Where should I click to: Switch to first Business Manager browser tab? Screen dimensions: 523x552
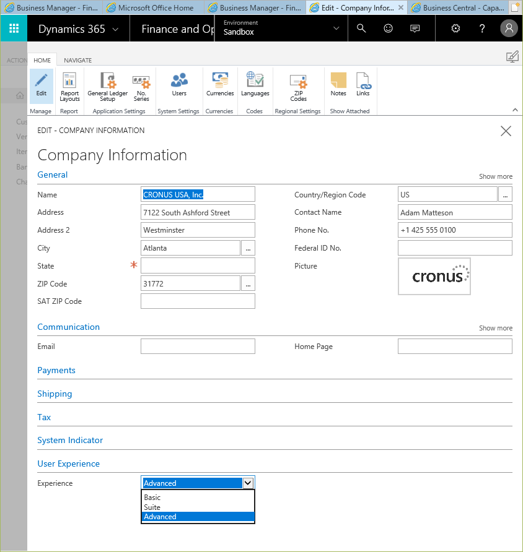click(x=51, y=8)
